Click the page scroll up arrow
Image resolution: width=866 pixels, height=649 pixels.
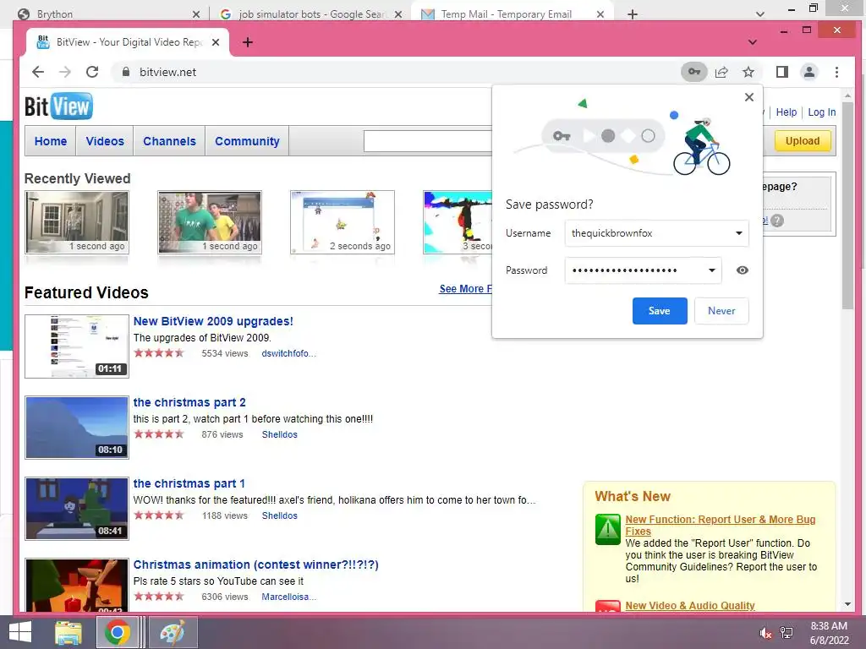point(847,96)
